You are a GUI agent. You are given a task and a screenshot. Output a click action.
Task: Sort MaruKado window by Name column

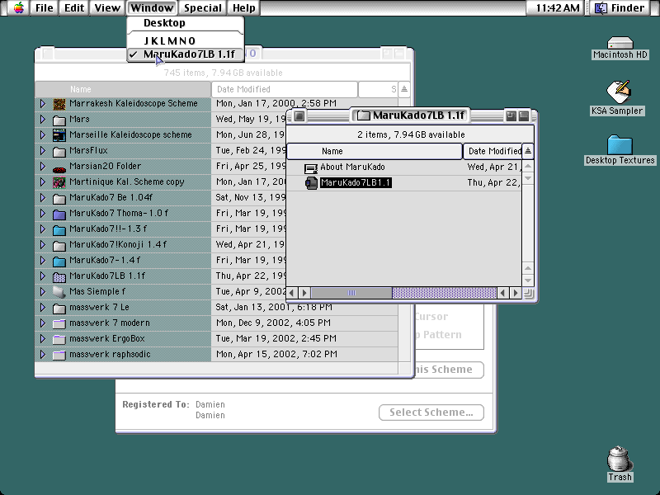pos(375,151)
